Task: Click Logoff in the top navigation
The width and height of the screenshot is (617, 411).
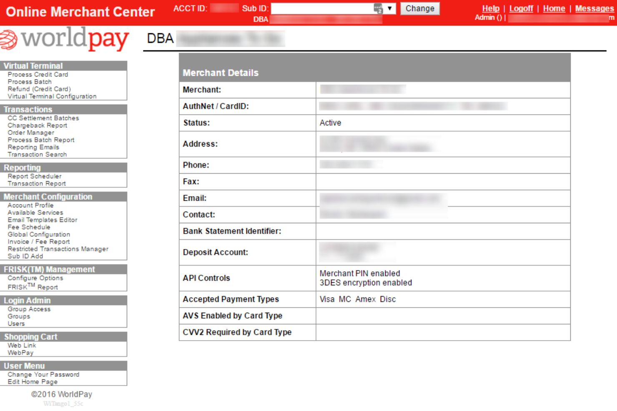Action: point(521,8)
